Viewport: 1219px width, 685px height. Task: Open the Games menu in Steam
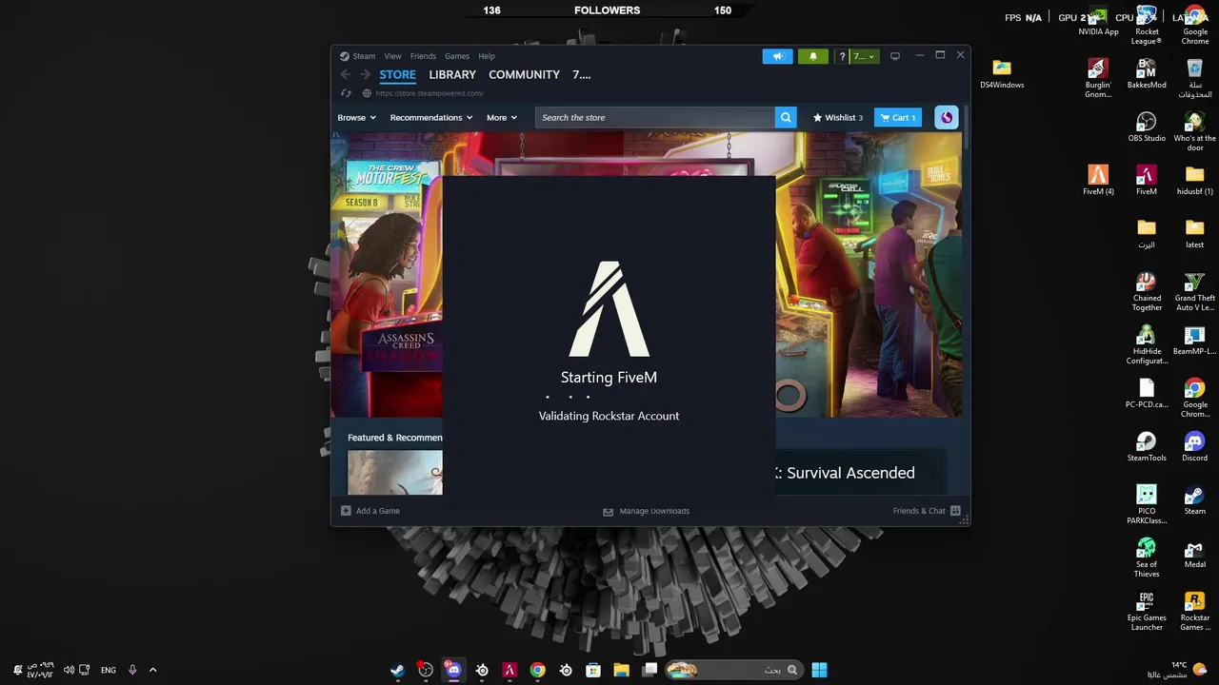[x=457, y=56]
